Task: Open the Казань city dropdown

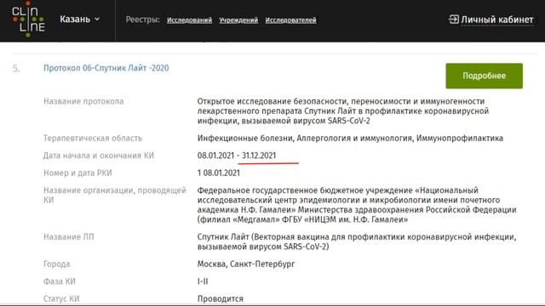Action: [79, 20]
